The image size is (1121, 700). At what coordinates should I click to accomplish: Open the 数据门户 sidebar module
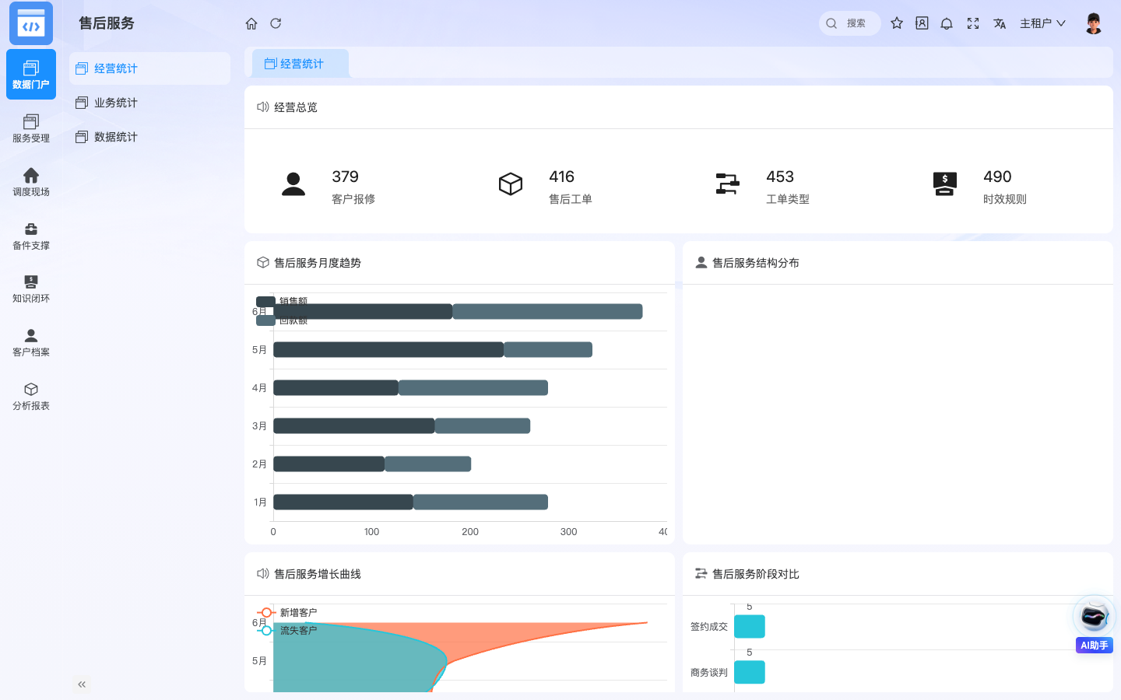(x=31, y=75)
